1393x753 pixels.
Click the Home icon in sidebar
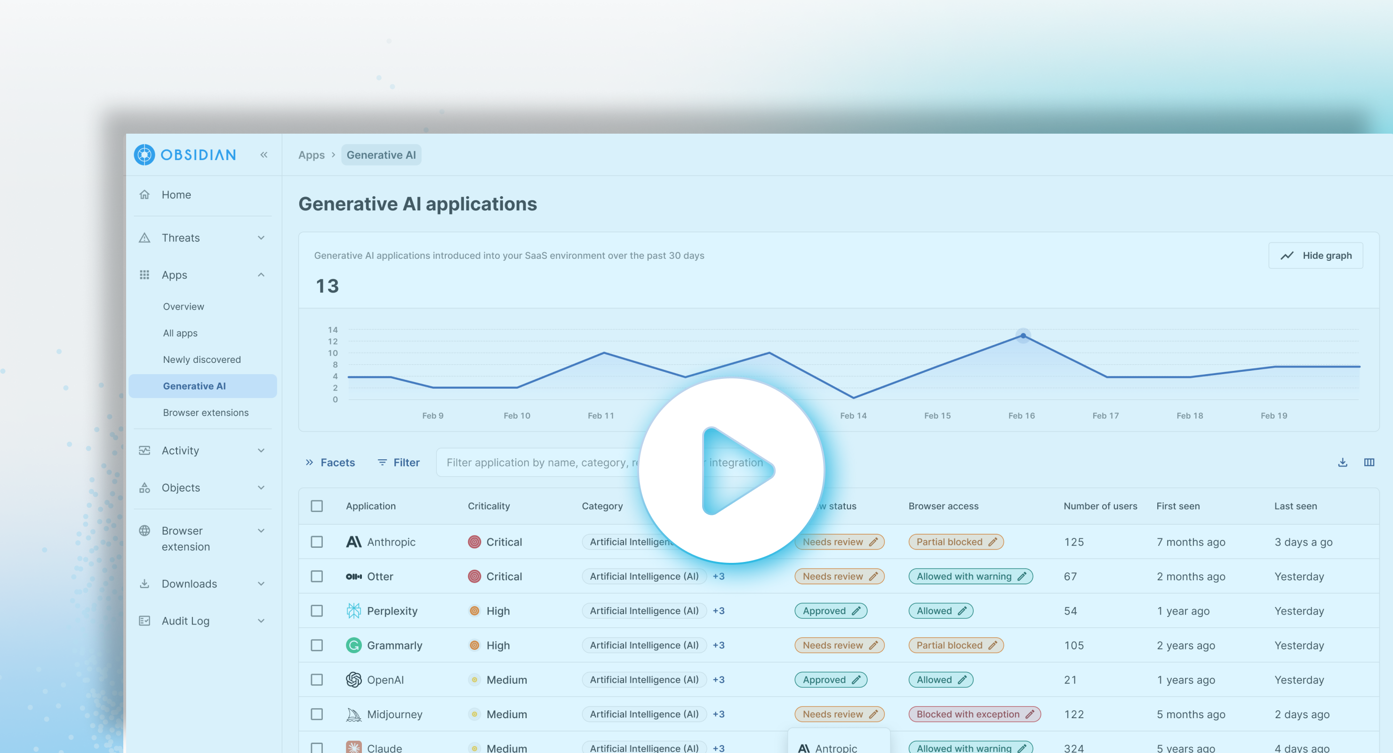(x=144, y=195)
